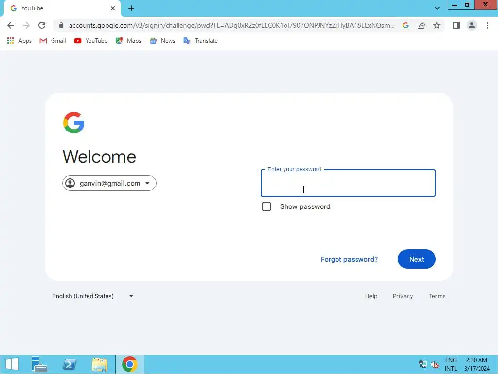This screenshot has width=498, height=374.
Task: Open the Apps bookmark shortcut
Action: click(x=19, y=41)
